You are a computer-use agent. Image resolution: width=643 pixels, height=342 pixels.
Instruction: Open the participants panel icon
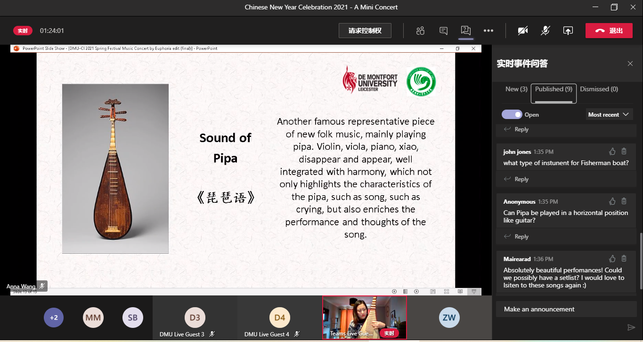[420, 31]
